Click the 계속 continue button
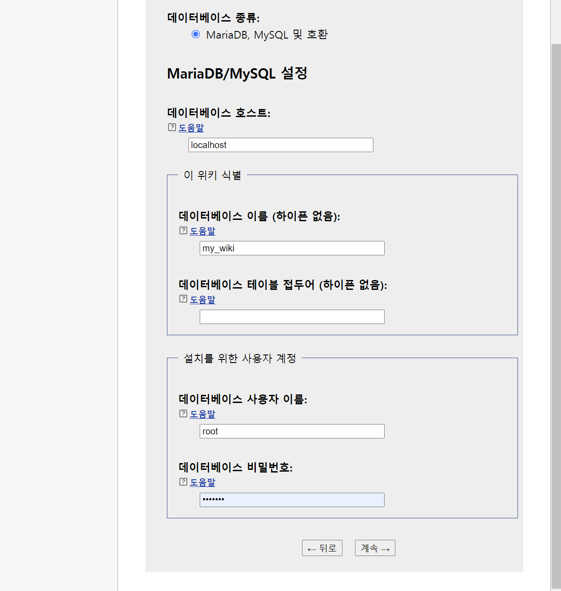 tap(375, 547)
